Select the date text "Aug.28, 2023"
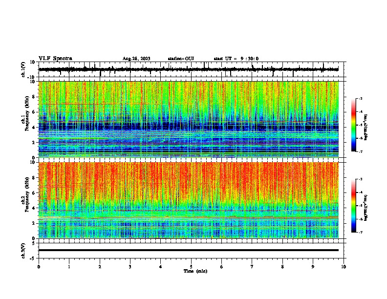Screen dimensions: 387x299 click(x=136, y=59)
